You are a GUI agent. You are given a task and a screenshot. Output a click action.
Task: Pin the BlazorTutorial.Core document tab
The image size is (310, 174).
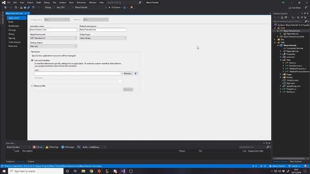26,13
